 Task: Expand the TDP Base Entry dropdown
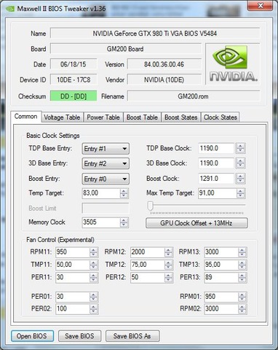(106, 149)
